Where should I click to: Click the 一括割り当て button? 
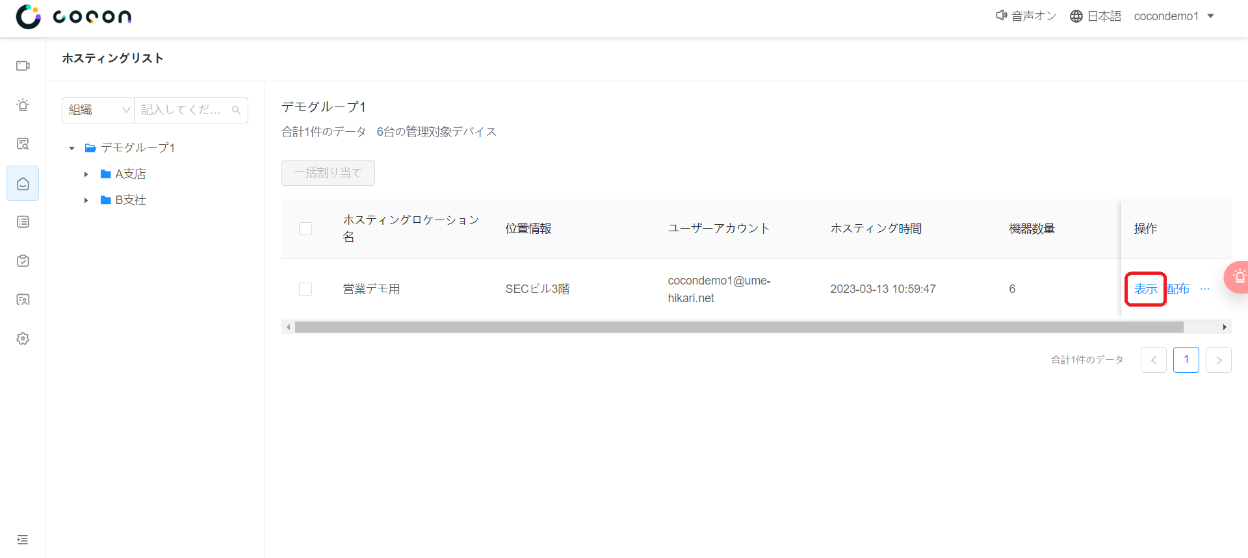(328, 173)
